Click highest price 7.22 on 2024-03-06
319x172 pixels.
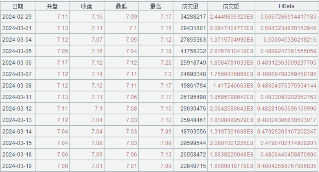[x=166, y=62]
